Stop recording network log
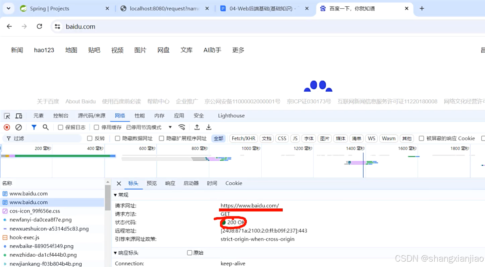Viewport: 485px width, 267px height. click(x=7, y=127)
